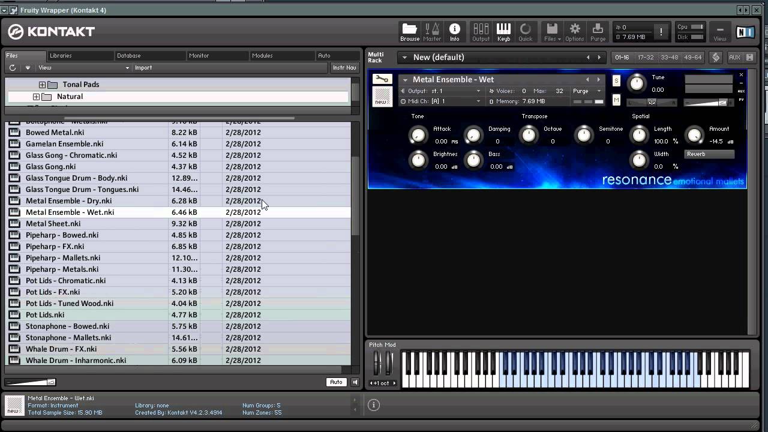Toggle the Auto preview button
The image size is (768, 432).
pos(336,382)
